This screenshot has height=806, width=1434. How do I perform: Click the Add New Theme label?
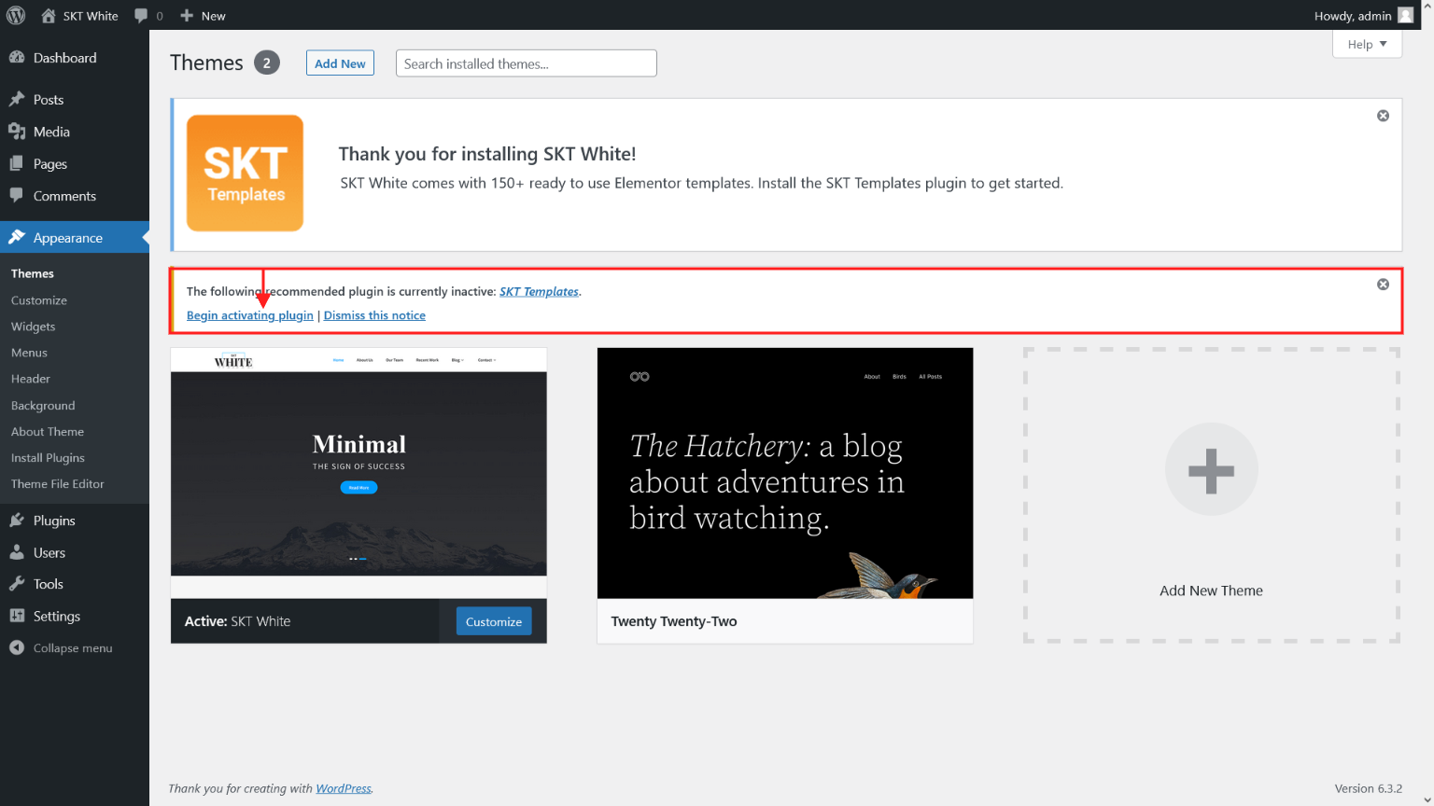1211,591
